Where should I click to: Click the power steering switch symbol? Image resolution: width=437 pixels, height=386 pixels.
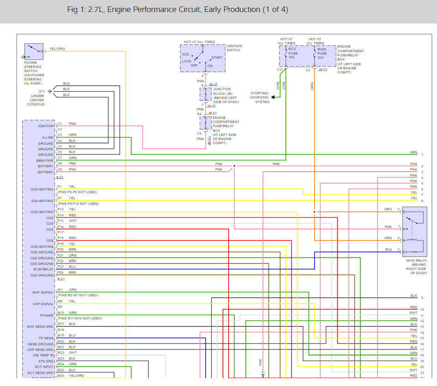click(x=34, y=51)
